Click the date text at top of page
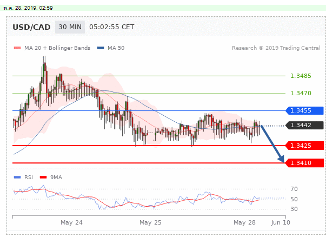The image size is (326, 237). (x=28, y=8)
